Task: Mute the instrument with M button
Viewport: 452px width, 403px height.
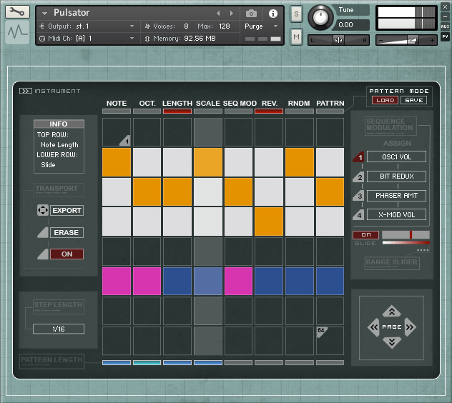Action: point(296,36)
